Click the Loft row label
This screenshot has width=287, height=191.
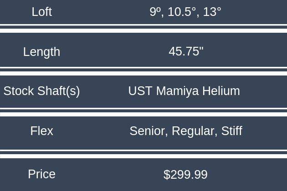click(41, 12)
